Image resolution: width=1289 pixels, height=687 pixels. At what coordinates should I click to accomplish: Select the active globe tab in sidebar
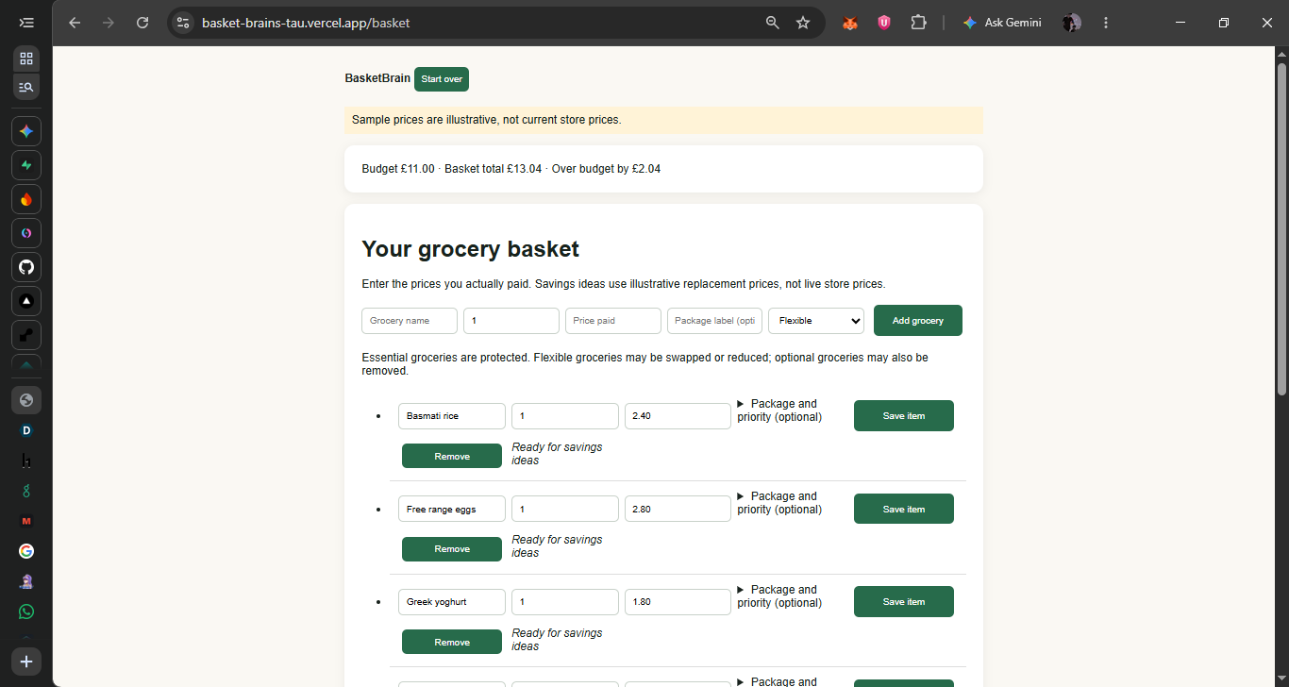click(x=26, y=400)
